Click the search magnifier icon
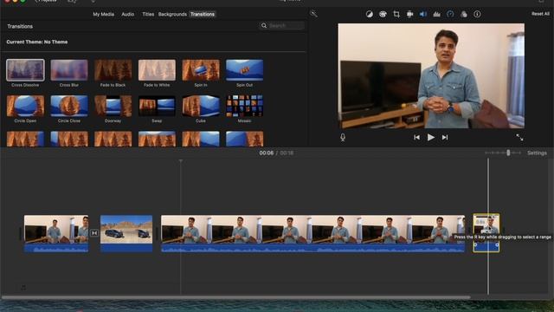The width and height of the screenshot is (554, 312). pos(264,25)
